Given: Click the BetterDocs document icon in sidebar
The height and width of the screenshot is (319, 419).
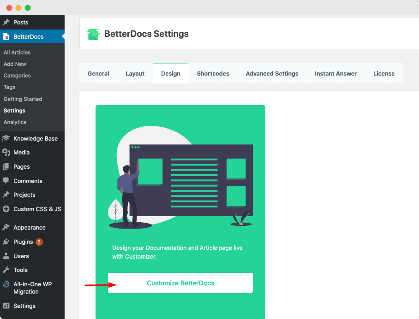Looking at the screenshot, I should (x=6, y=36).
